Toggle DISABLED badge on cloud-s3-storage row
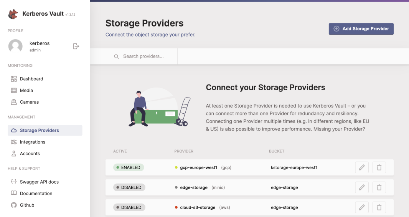 click(129, 207)
